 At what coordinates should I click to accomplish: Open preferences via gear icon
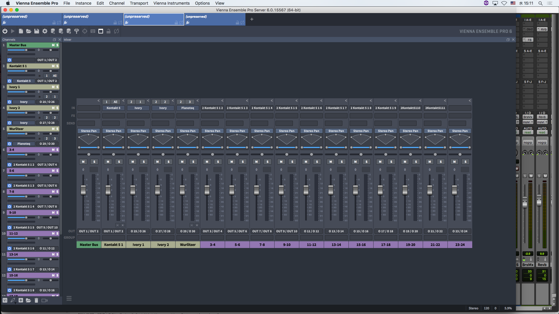pos(45,31)
